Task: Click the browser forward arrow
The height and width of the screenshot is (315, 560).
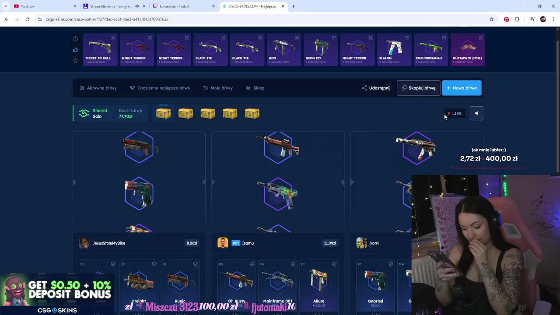Action: (x=17, y=19)
